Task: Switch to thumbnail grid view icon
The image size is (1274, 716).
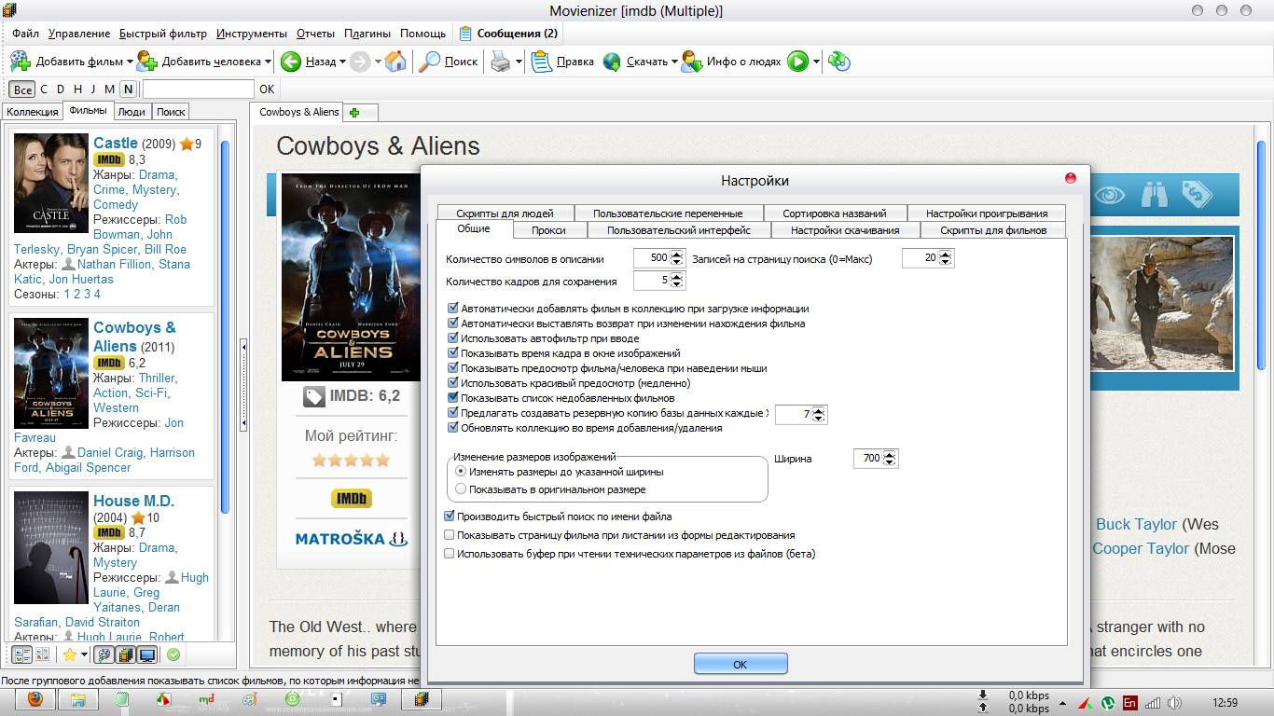Action: [42, 654]
